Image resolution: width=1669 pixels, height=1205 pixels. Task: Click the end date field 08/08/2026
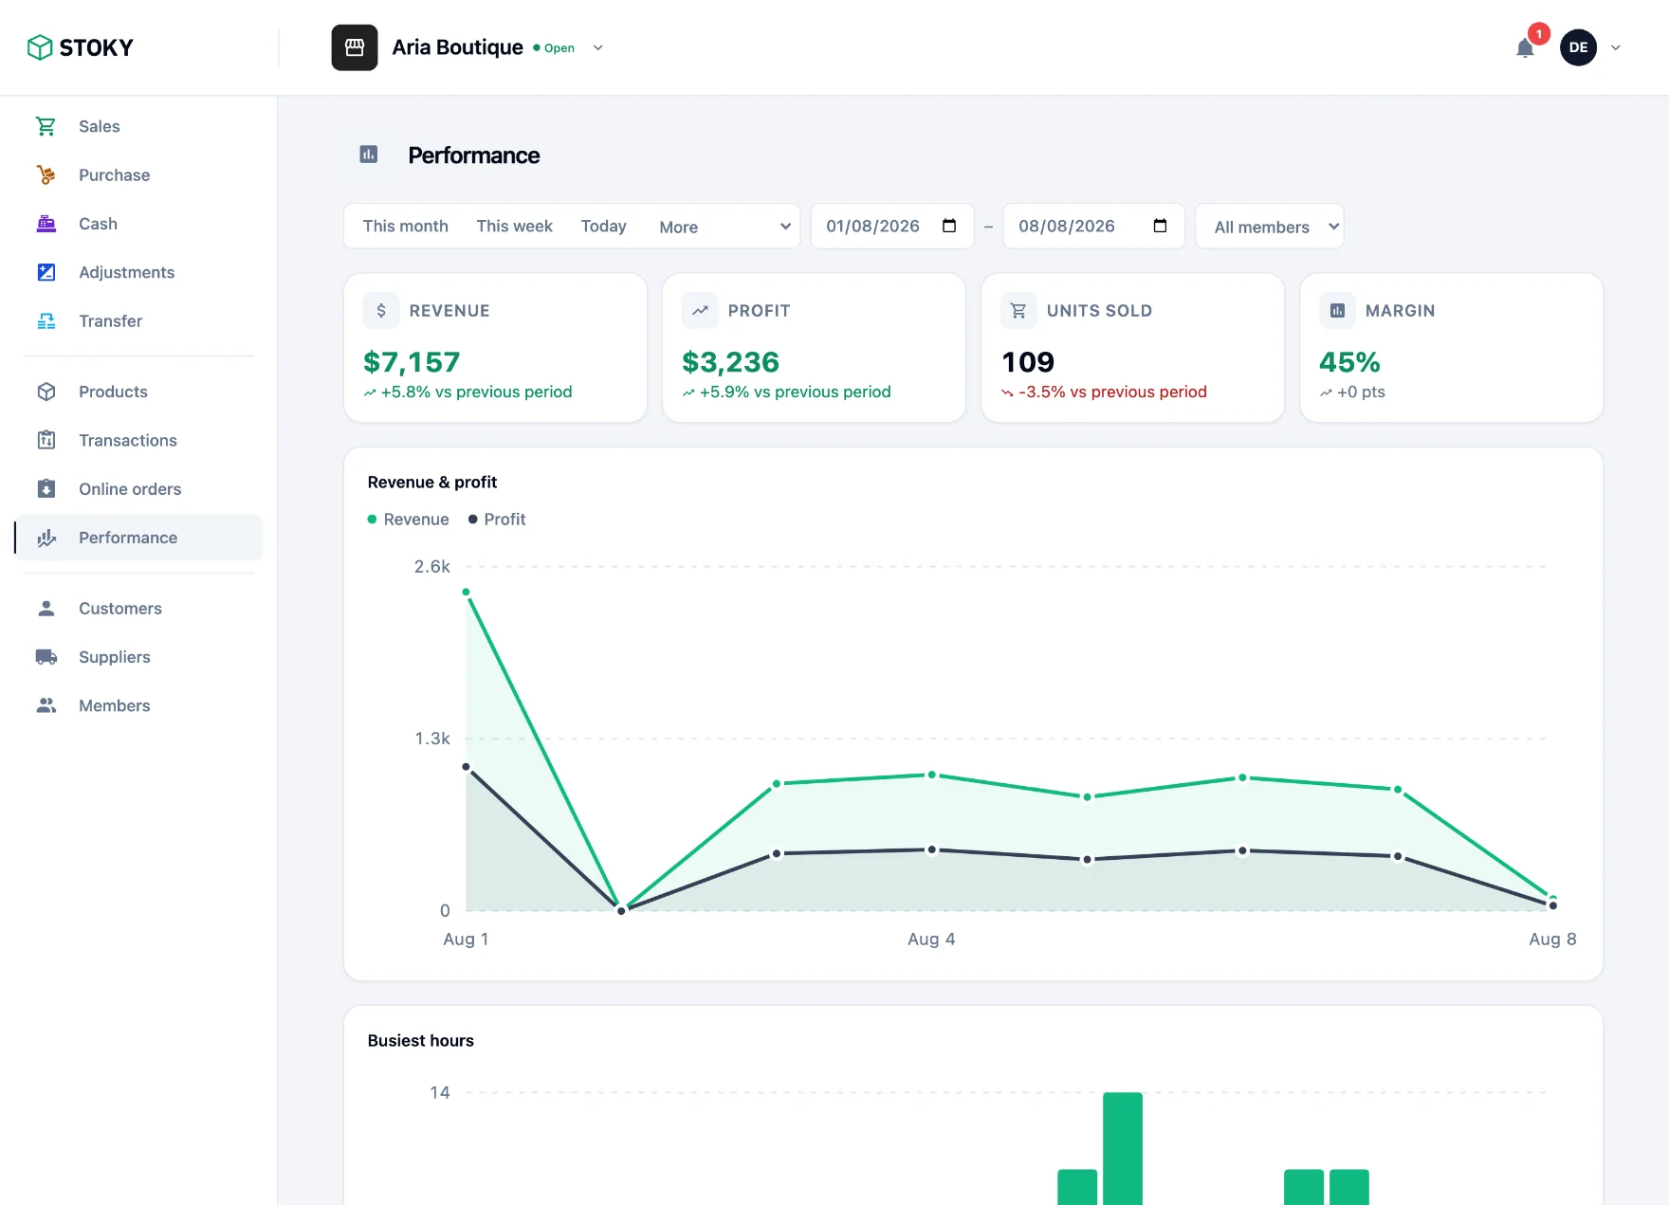pyautogui.click(x=1093, y=226)
